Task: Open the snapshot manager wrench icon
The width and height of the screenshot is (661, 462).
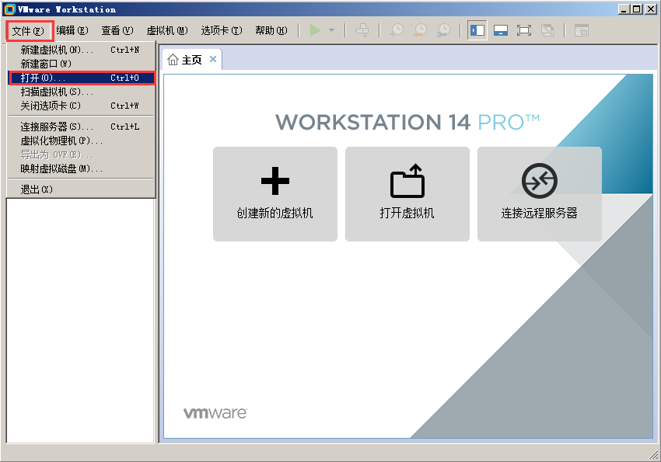Action: (x=442, y=30)
